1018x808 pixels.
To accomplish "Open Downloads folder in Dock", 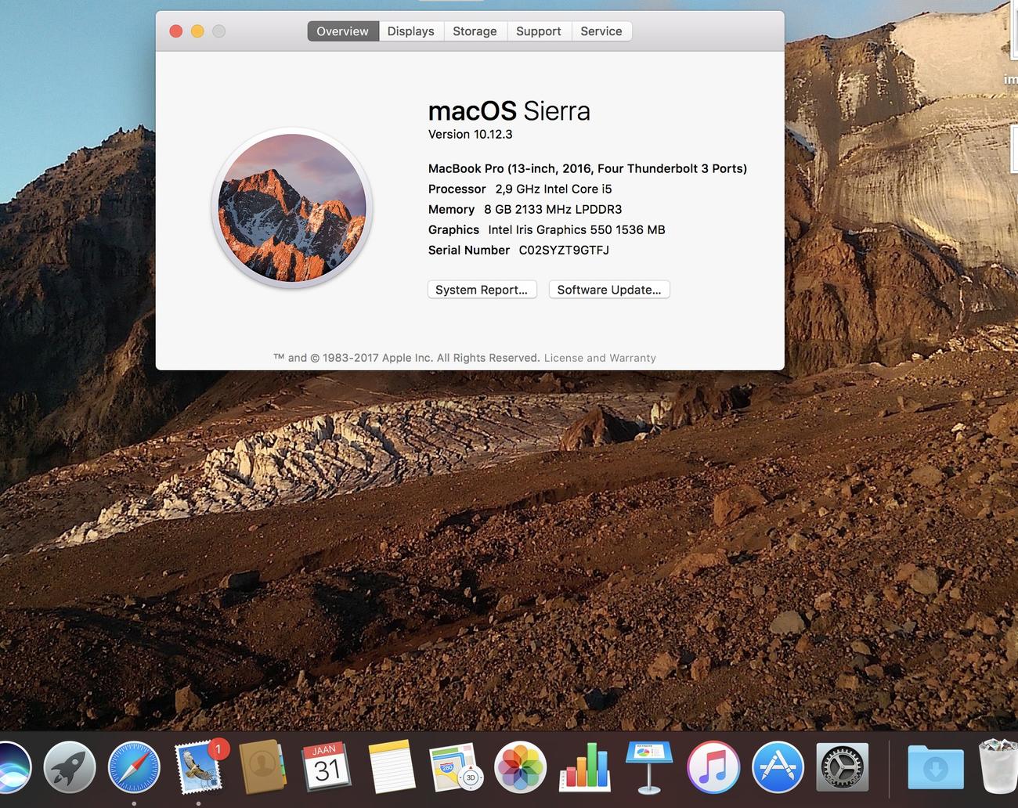I will [x=935, y=767].
